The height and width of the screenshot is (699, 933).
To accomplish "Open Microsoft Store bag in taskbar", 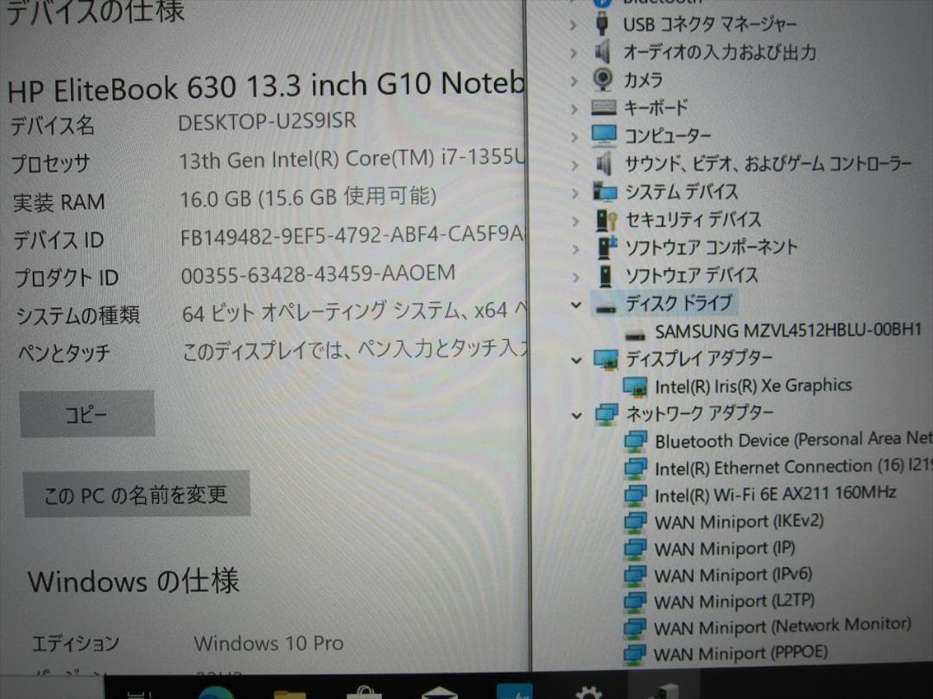I will tap(365, 692).
